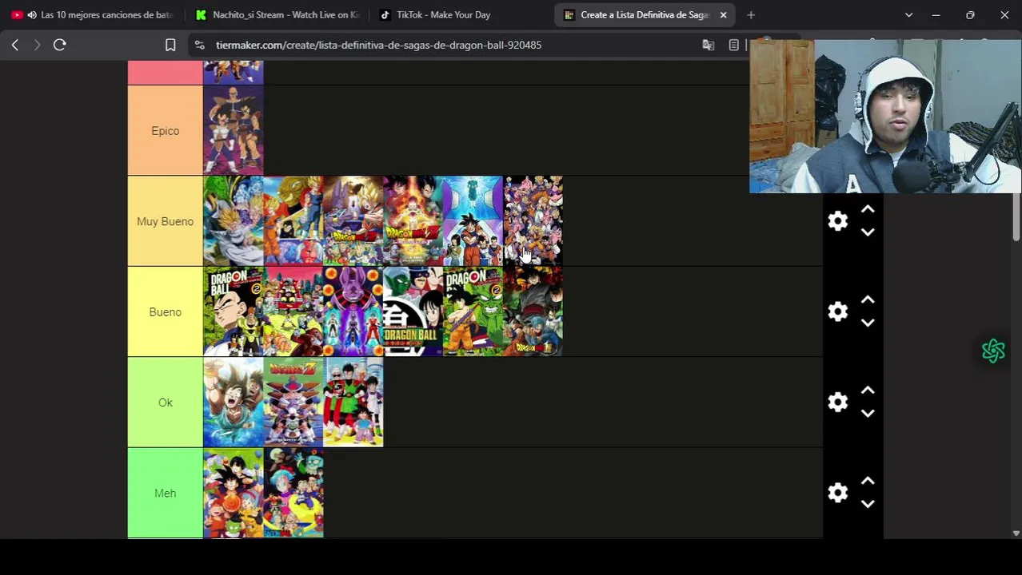Move the Ok tier up
The width and height of the screenshot is (1022, 575).
pyautogui.click(x=868, y=391)
